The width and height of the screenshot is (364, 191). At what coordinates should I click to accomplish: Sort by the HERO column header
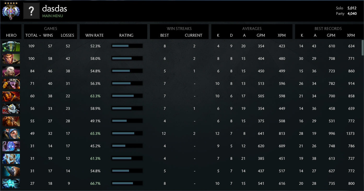pyautogui.click(x=11, y=35)
